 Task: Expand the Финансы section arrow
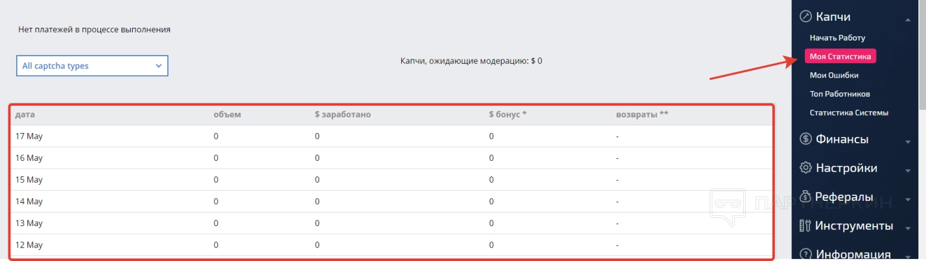(x=908, y=141)
